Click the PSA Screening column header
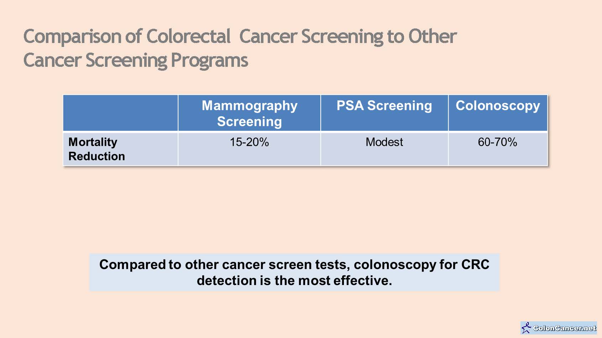The image size is (602, 338). tap(384, 106)
